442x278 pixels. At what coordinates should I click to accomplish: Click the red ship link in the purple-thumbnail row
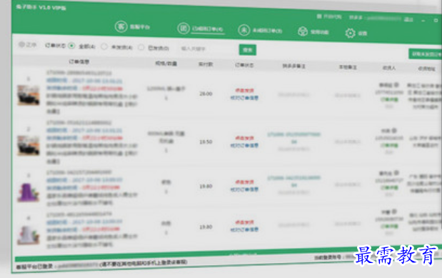point(244,182)
